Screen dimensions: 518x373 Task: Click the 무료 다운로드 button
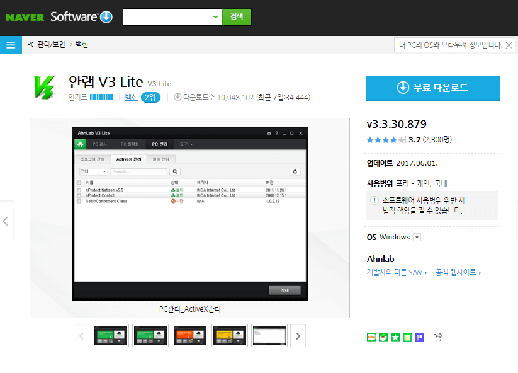432,88
